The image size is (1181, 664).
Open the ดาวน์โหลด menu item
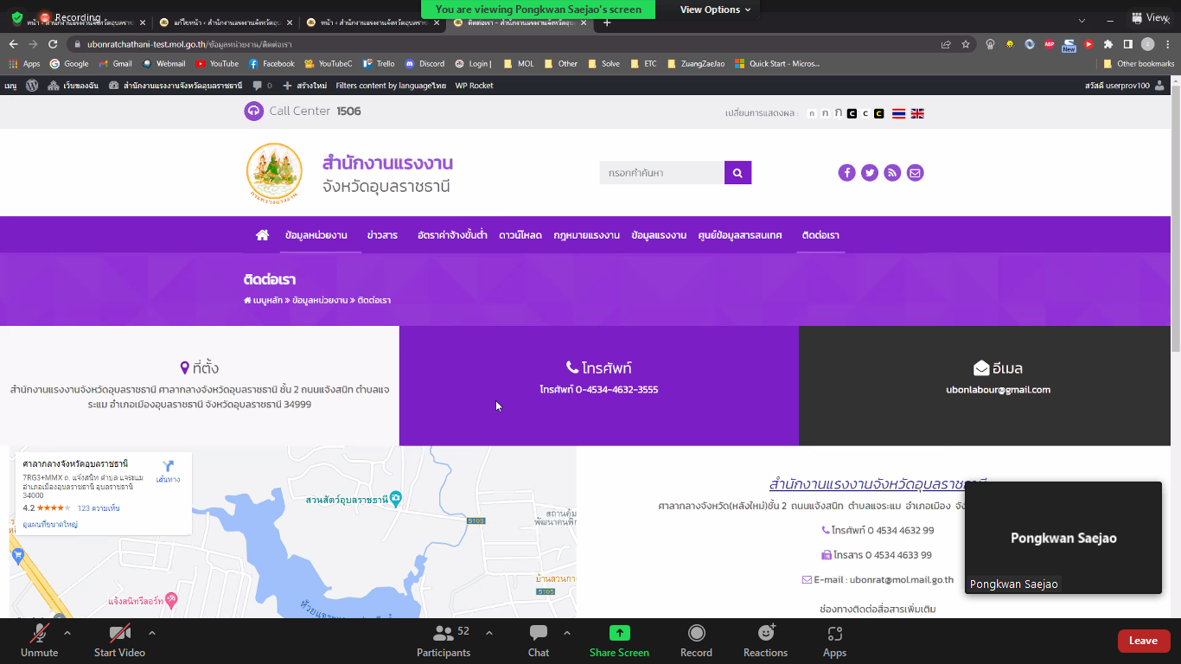[x=520, y=235]
